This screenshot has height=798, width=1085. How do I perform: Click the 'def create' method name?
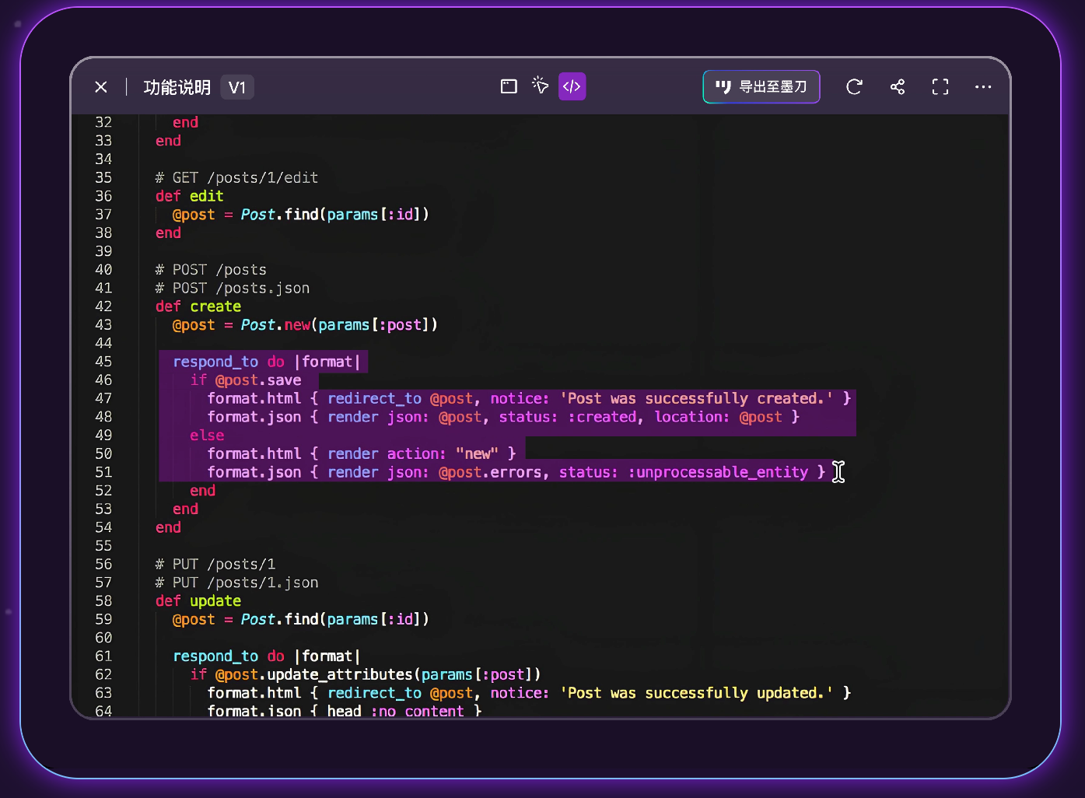215,306
